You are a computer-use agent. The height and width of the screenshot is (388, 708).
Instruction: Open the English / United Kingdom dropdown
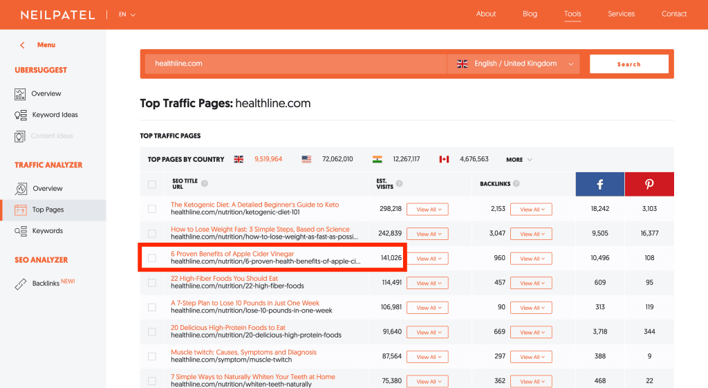pyautogui.click(x=514, y=64)
